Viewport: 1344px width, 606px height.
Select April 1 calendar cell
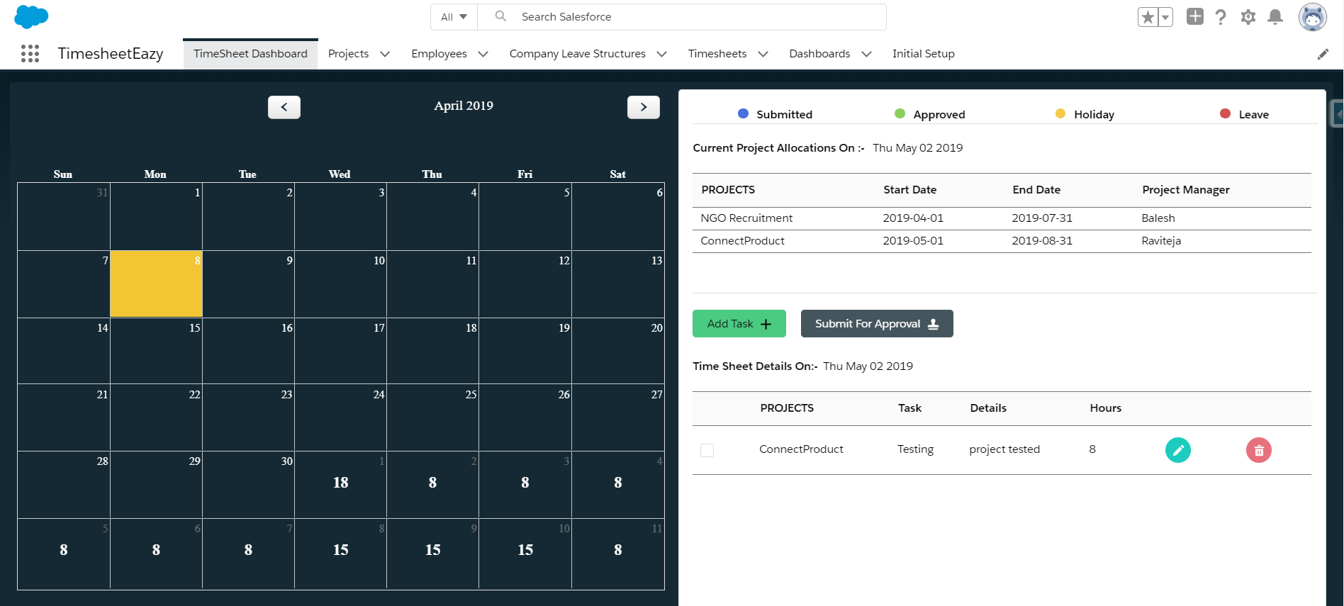[156, 216]
